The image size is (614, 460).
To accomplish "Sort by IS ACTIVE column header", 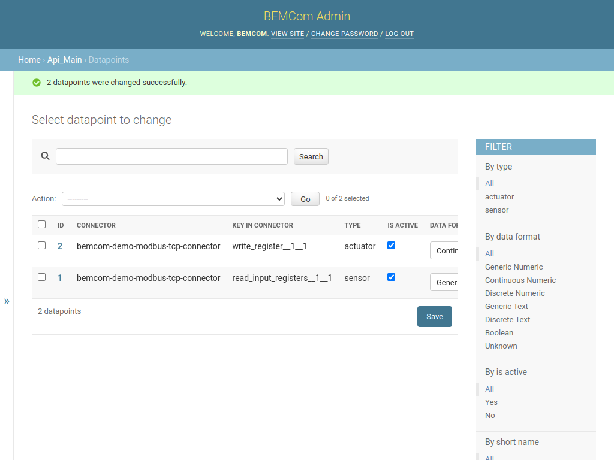I will 402,225.
